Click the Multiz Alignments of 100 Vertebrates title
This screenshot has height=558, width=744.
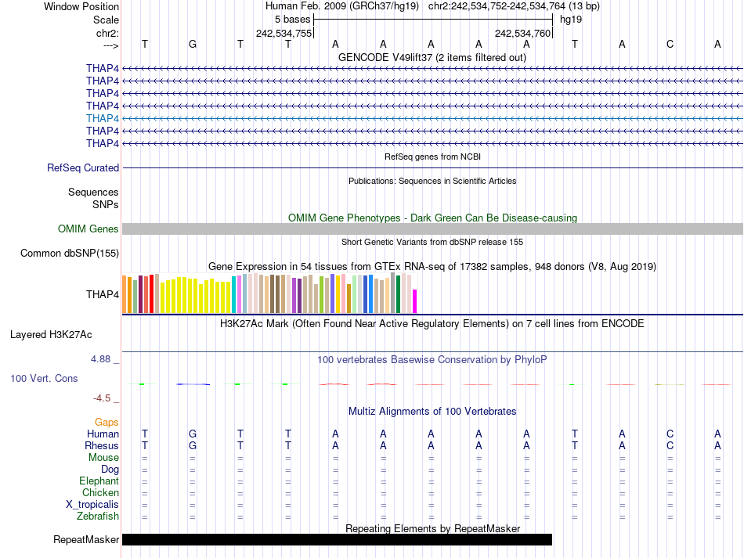(432, 411)
